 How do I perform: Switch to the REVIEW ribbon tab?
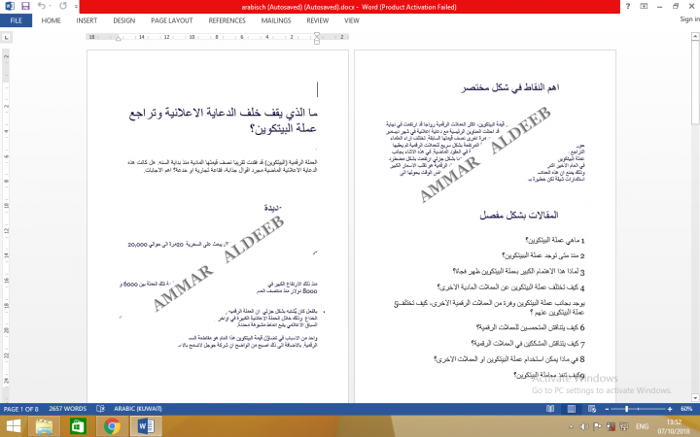click(x=317, y=20)
